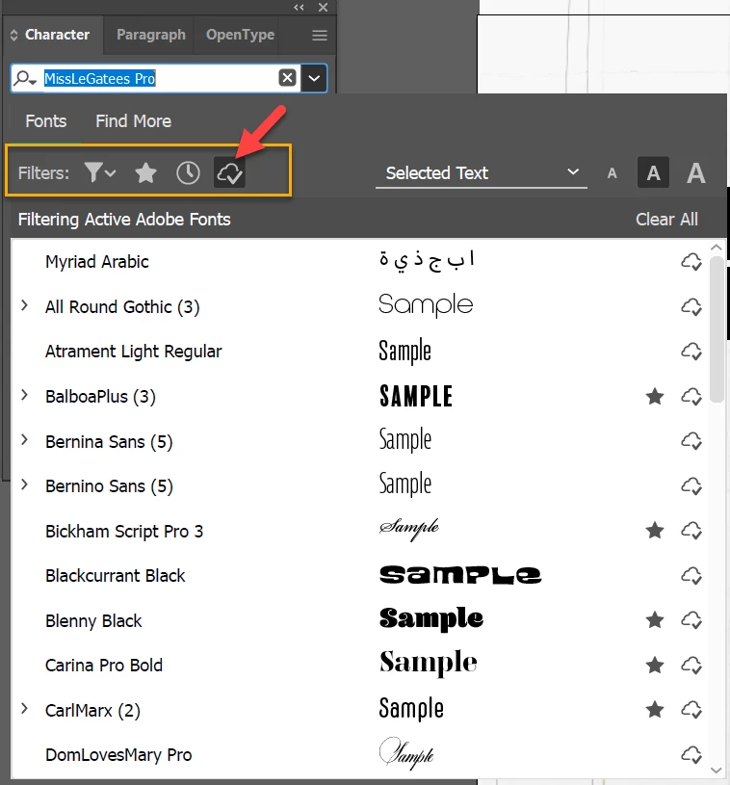Open the font family dropdown arrow

click(314, 78)
